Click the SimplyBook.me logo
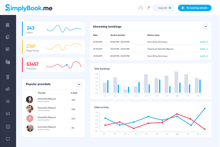 (29, 8)
